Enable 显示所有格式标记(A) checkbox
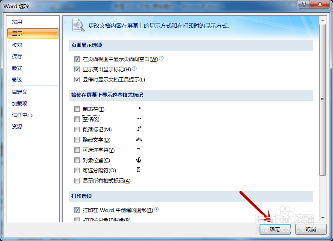This screenshot has width=333, height=241. (x=77, y=181)
